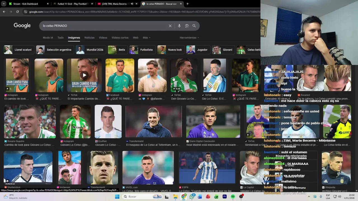Image resolution: width=358 pixels, height=201 pixels.
Task: Open Microsoft Excel from the taskbar
Action: pyautogui.click(x=216, y=197)
